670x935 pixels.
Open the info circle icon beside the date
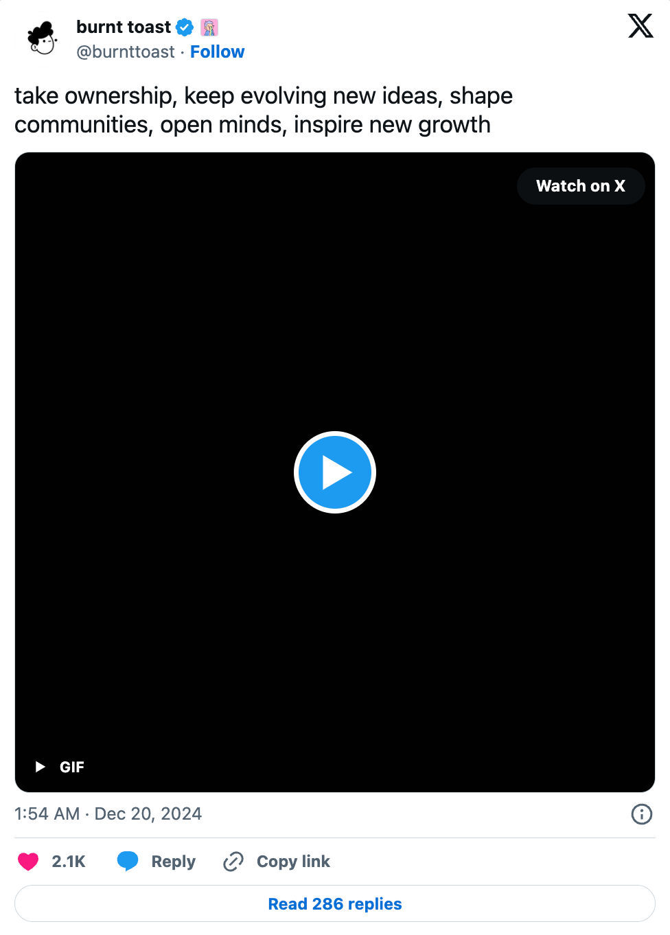pos(641,814)
